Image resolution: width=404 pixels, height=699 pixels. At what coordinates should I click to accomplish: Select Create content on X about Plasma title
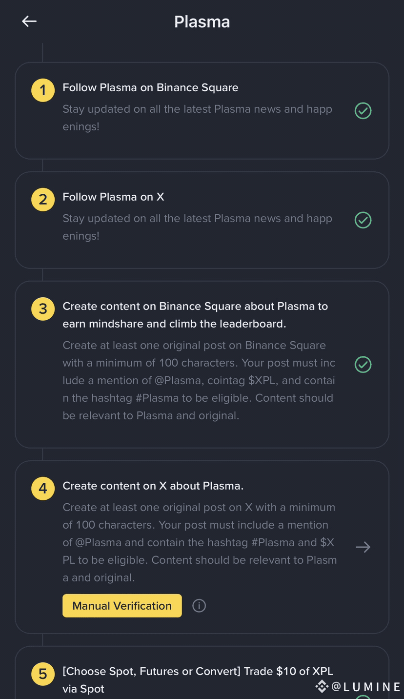point(153,486)
